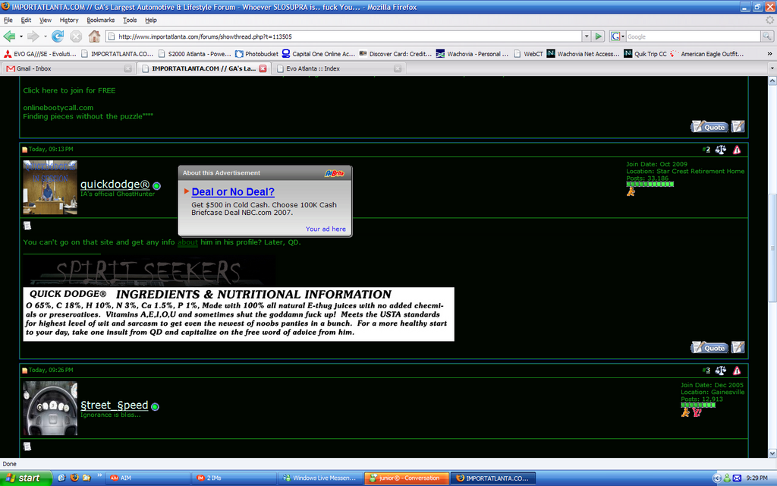
Task: Open the Deal or No Deal? link
Action: [233, 192]
